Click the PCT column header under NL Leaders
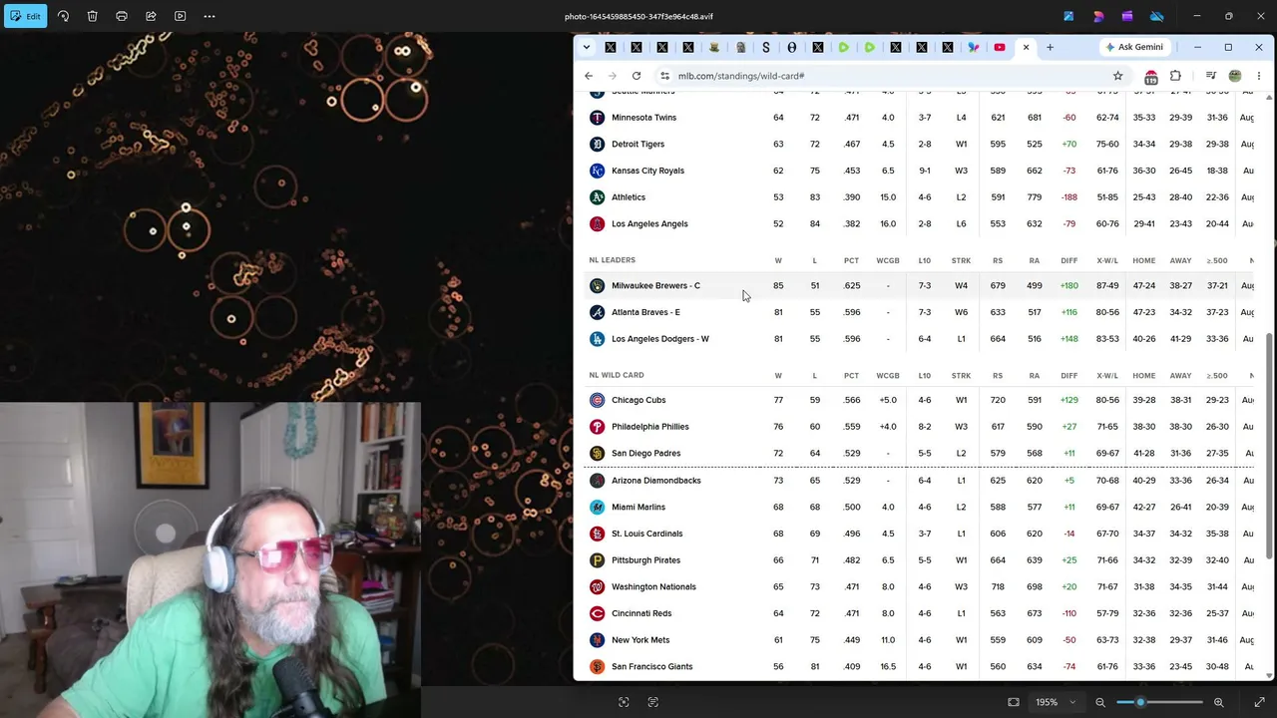The height and width of the screenshot is (718, 1277). coord(851,260)
